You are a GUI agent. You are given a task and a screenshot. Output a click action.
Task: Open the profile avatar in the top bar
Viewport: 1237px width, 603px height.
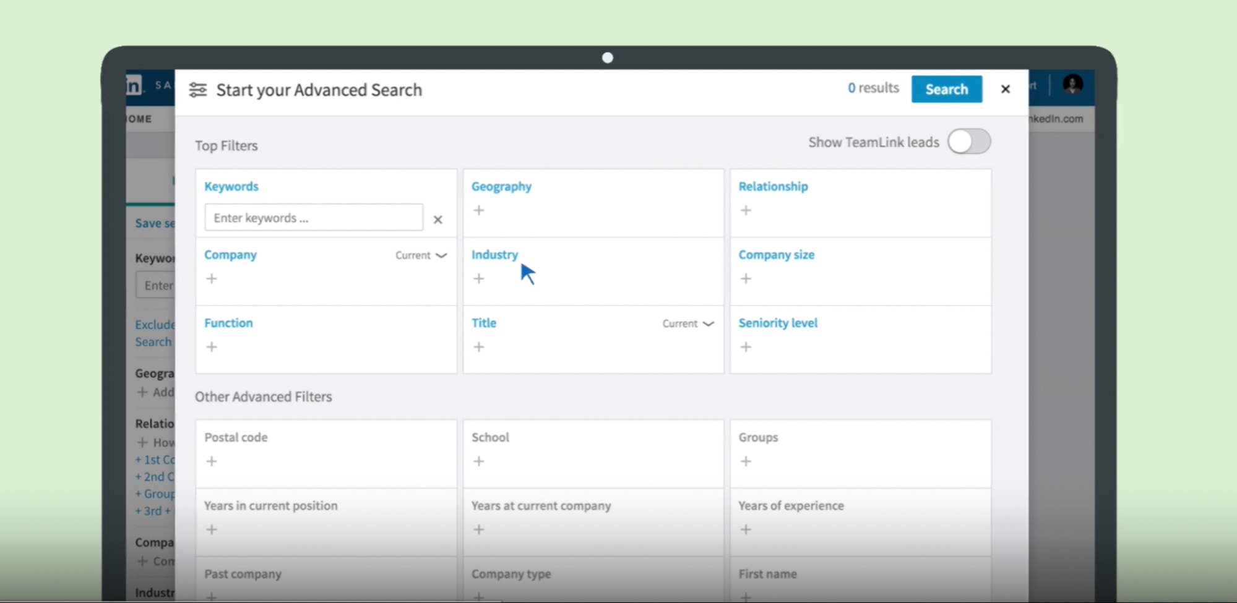(x=1073, y=83)
